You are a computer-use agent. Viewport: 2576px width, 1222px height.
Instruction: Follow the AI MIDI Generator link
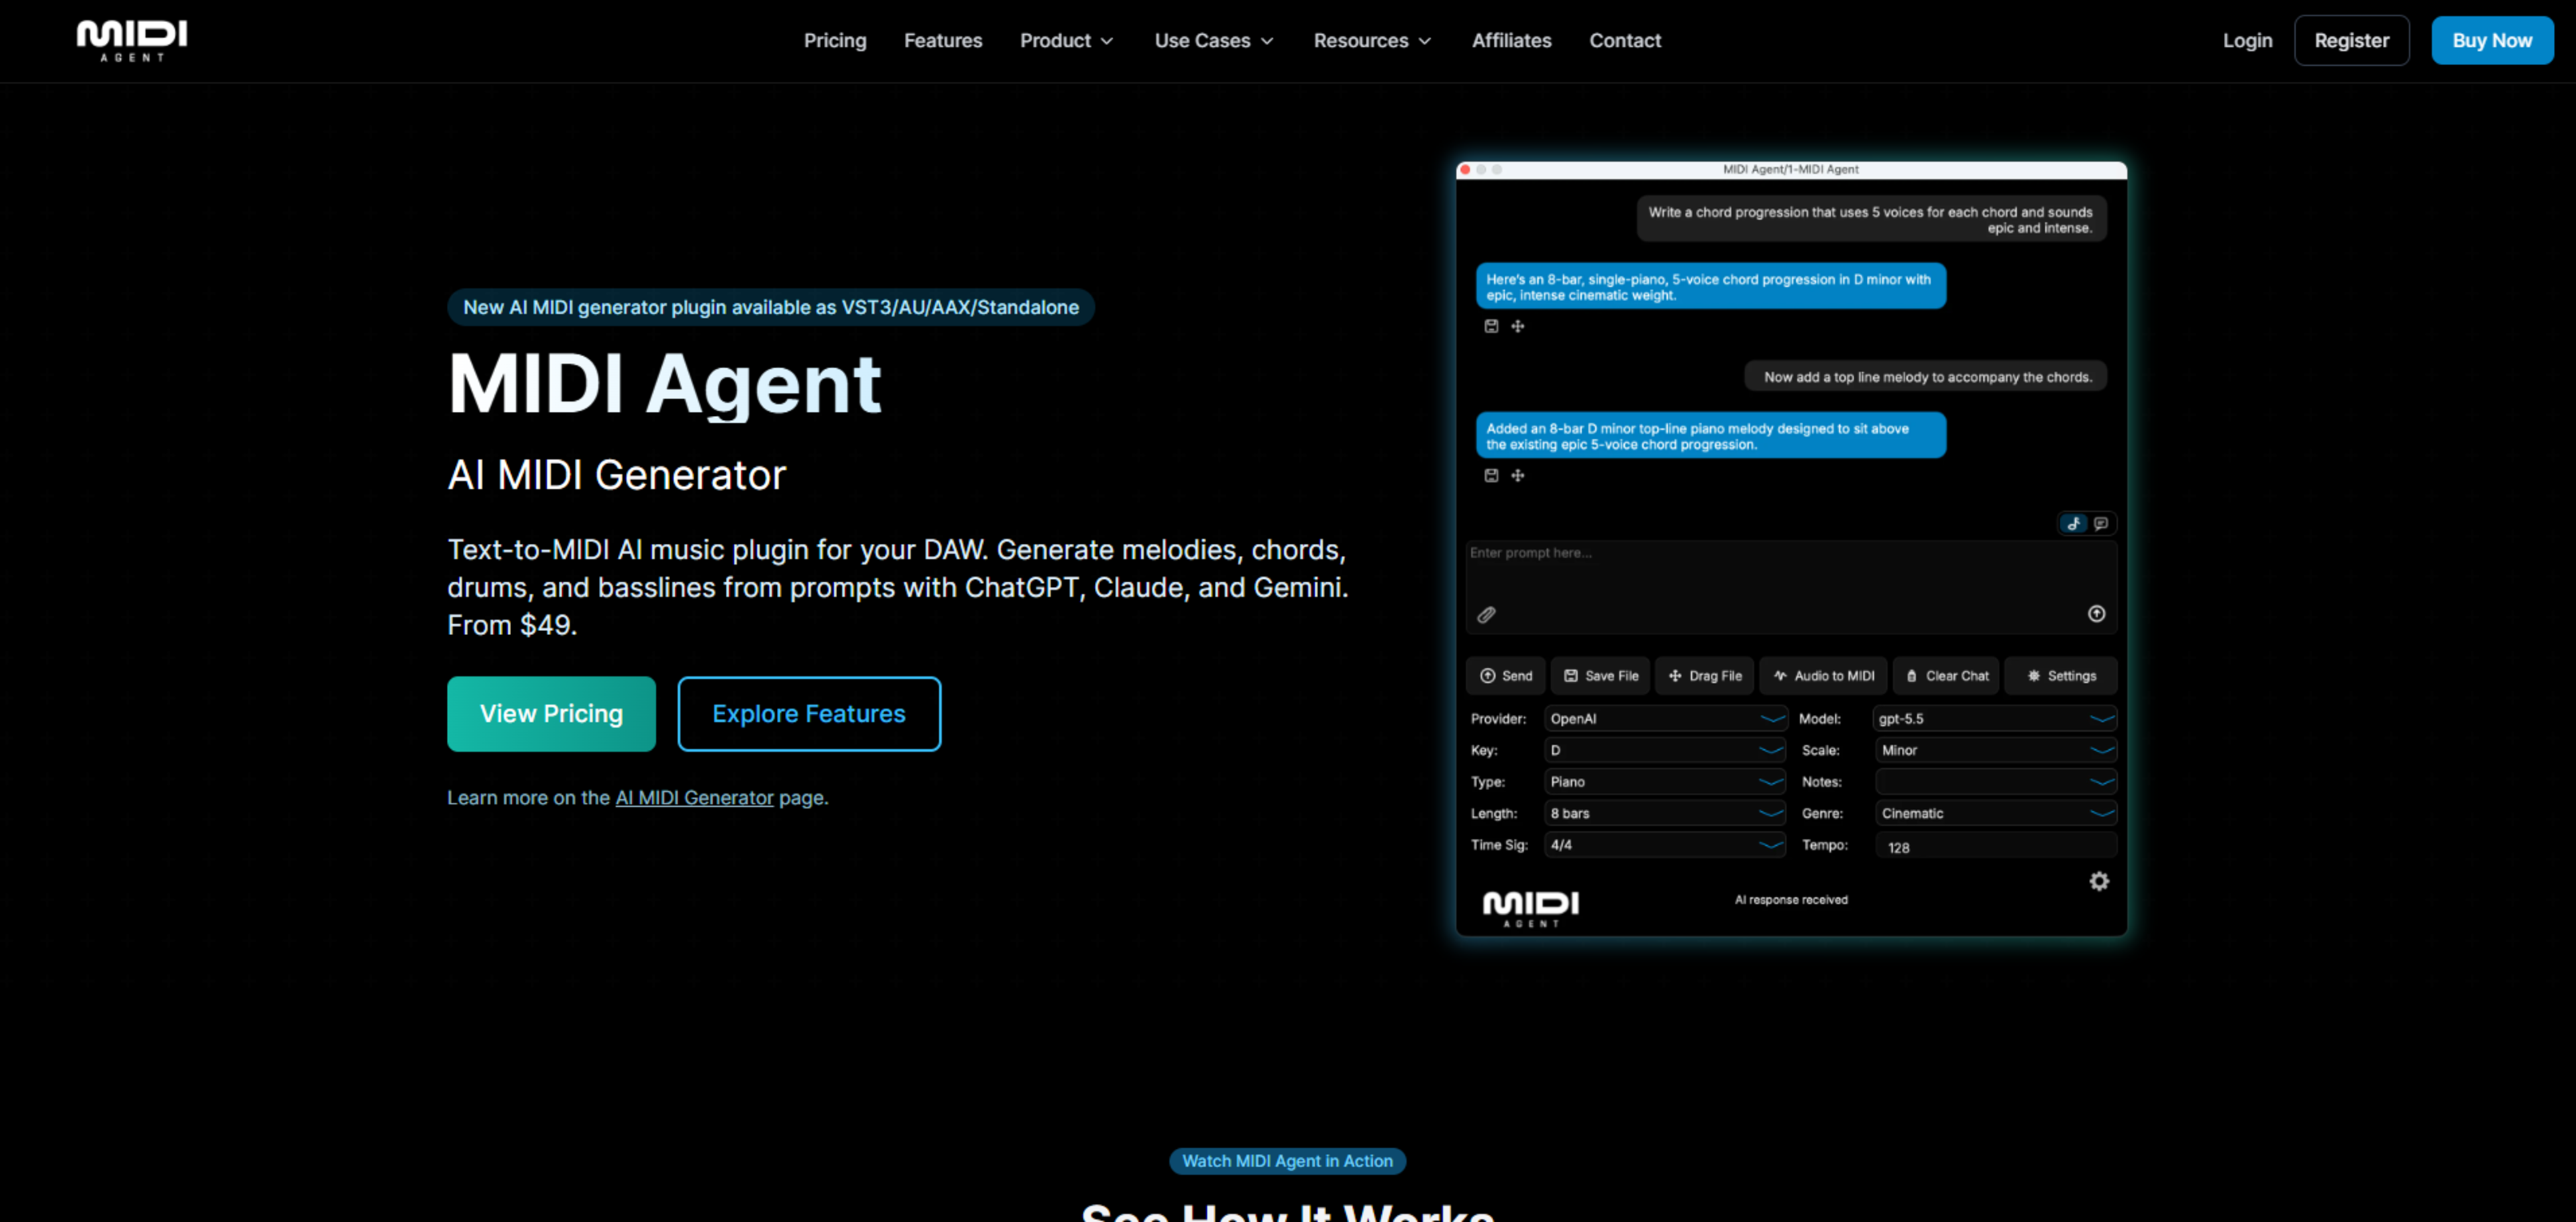(694, 797)
